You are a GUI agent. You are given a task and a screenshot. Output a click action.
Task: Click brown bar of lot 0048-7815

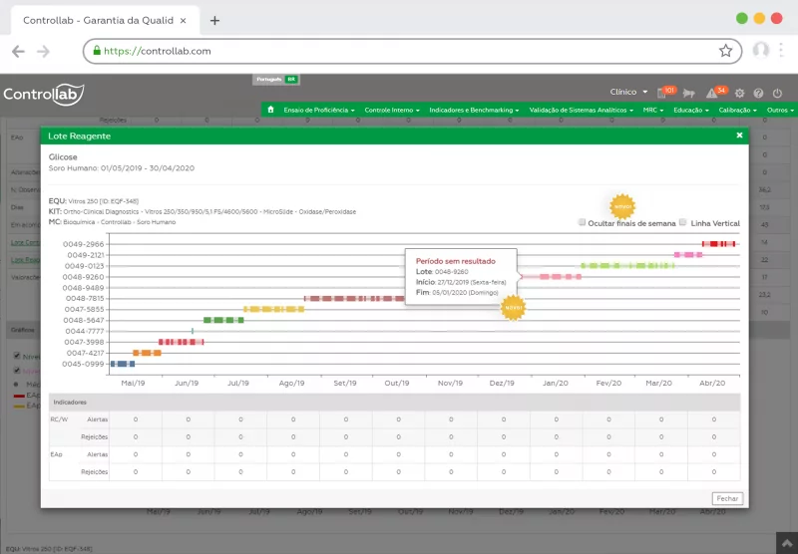(355, 298)
